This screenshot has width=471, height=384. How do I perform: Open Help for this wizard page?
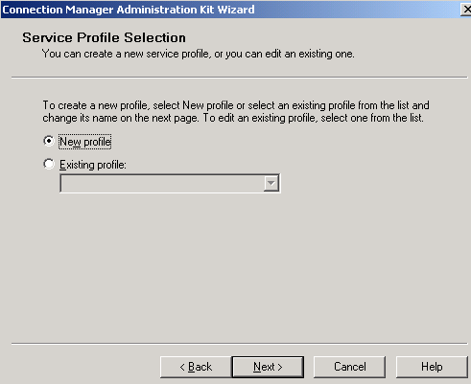[x=432, y=367]
